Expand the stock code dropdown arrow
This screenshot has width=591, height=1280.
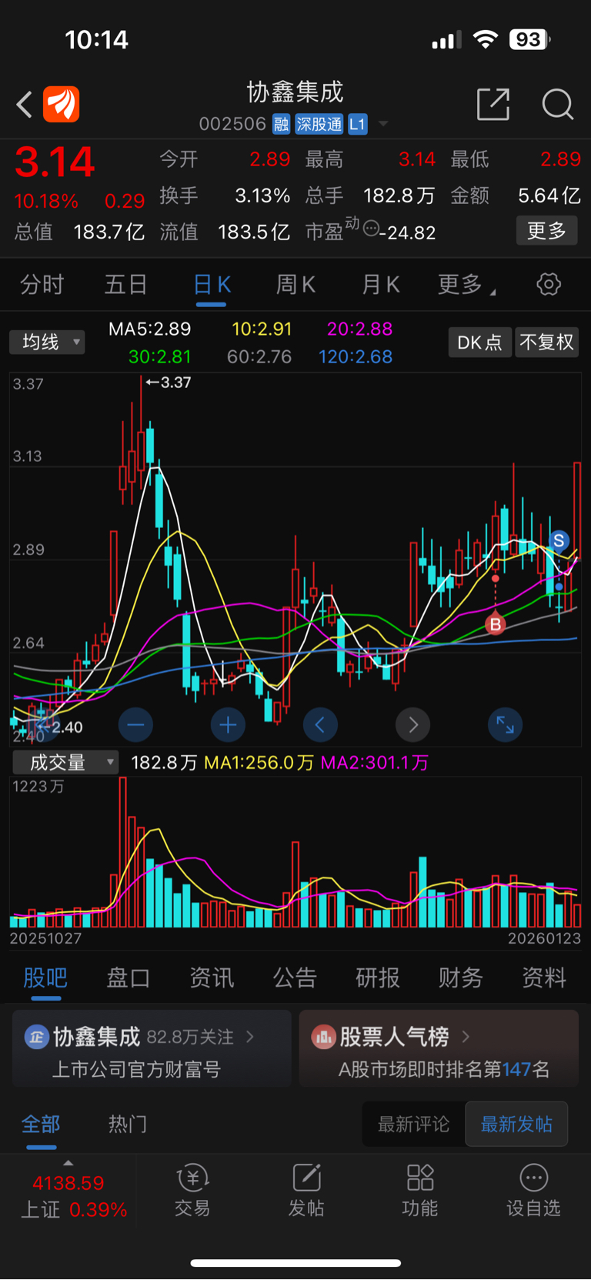(383, 124)
